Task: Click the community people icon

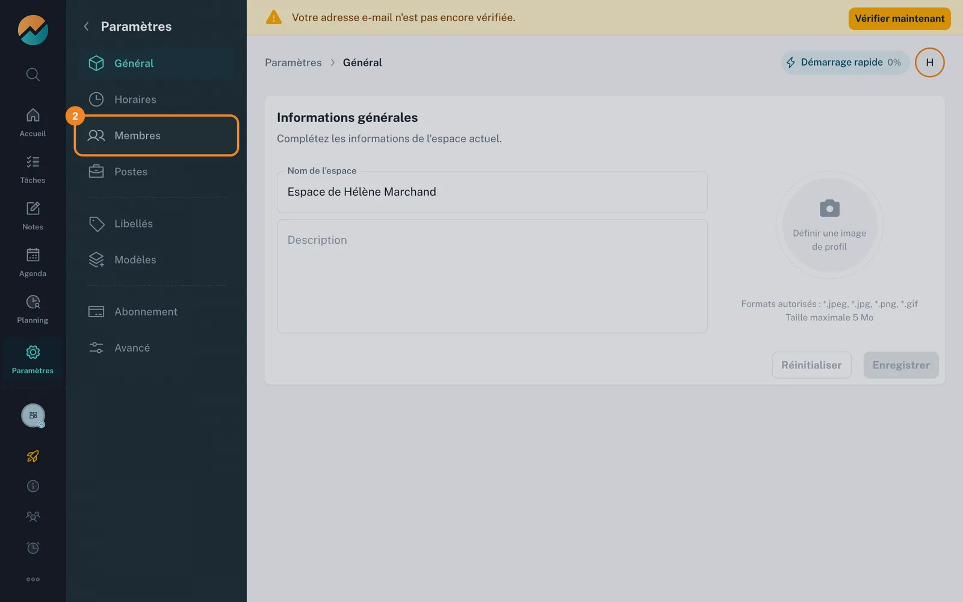Action: tap(33, 517)
